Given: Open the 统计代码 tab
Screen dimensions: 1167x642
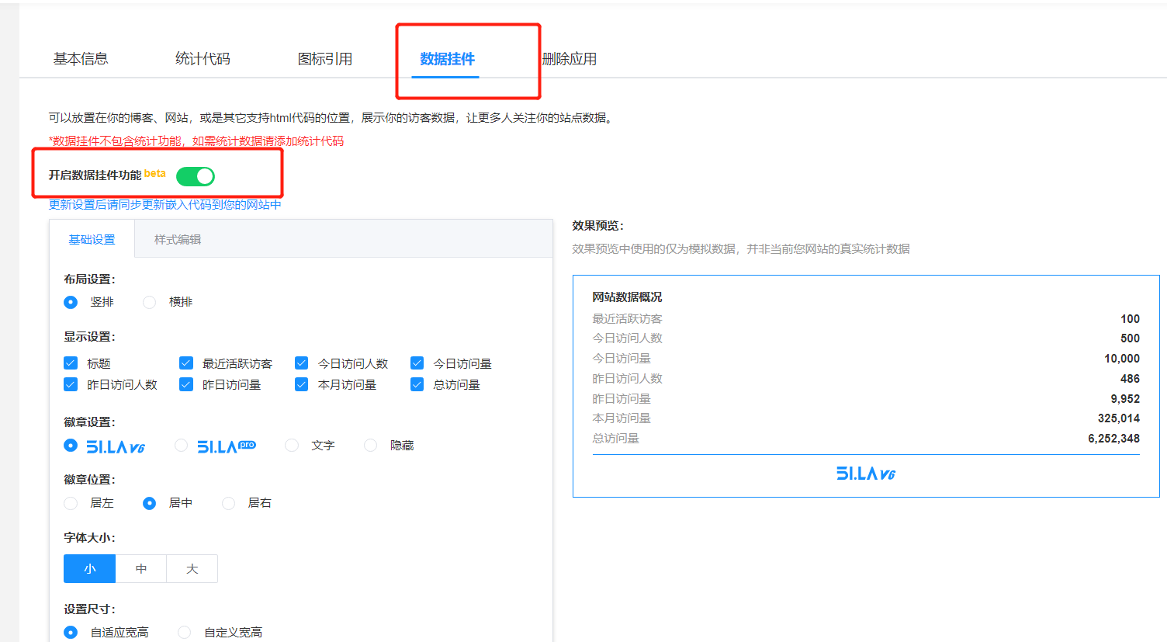Looking at the screenshot, I should pyautogui.click(x=203, y=59).
